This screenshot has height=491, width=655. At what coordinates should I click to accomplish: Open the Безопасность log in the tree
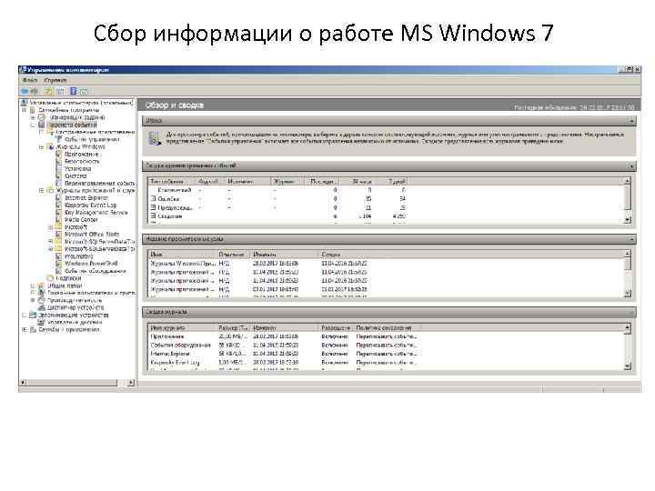pos(82,162)
